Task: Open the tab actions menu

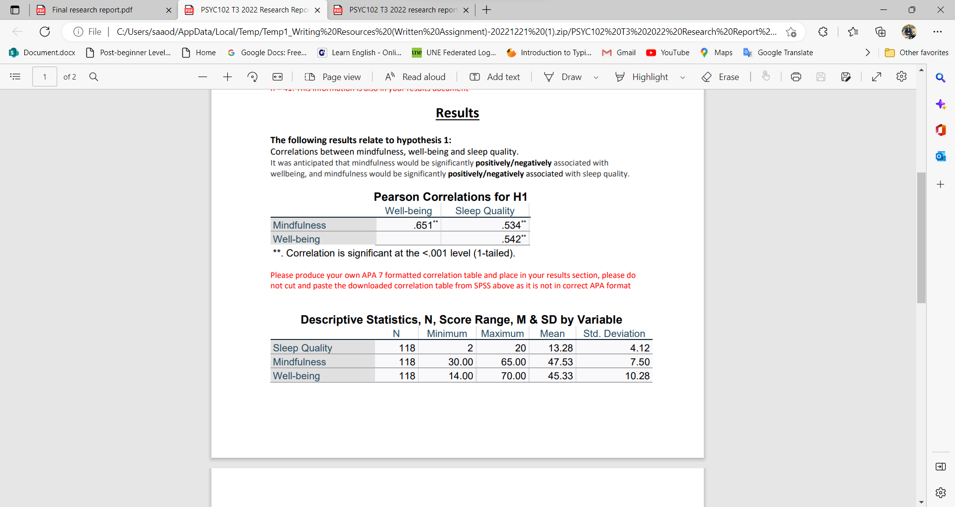Action: [x=15, y=10]
